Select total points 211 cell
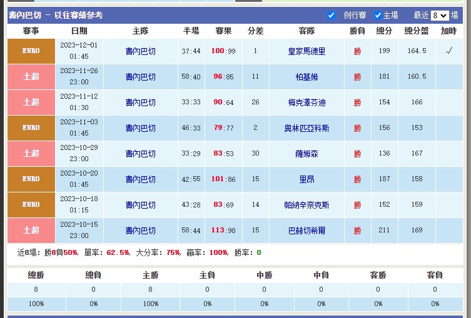Viewport: 471px width, 318px height. click(385, 231)
